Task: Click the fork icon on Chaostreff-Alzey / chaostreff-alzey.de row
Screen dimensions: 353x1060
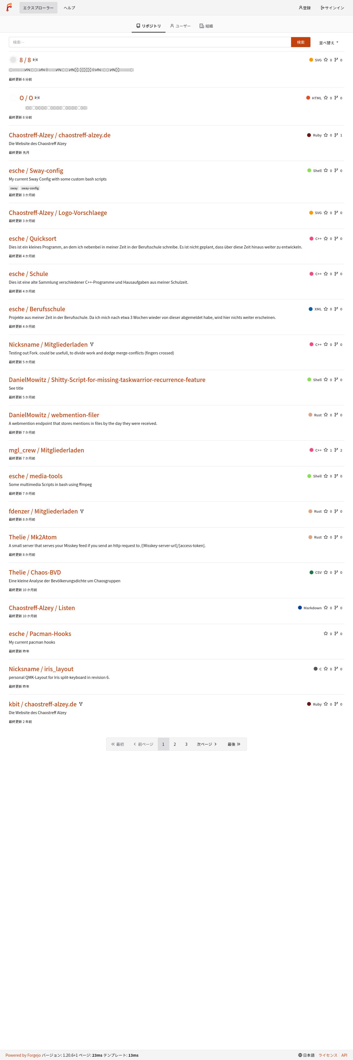Action: [336, 135]
